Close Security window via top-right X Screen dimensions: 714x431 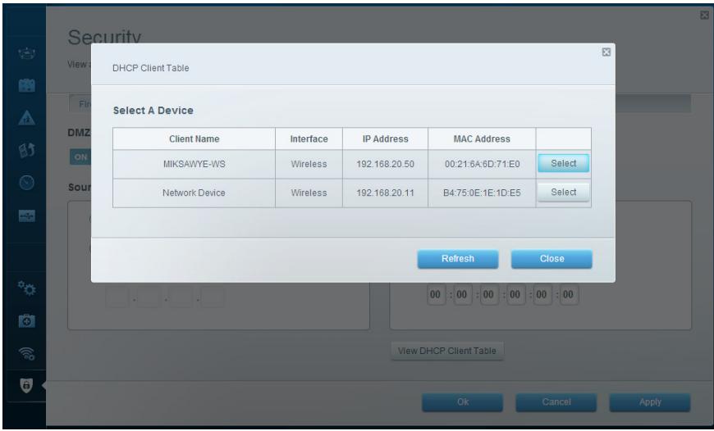704,16
